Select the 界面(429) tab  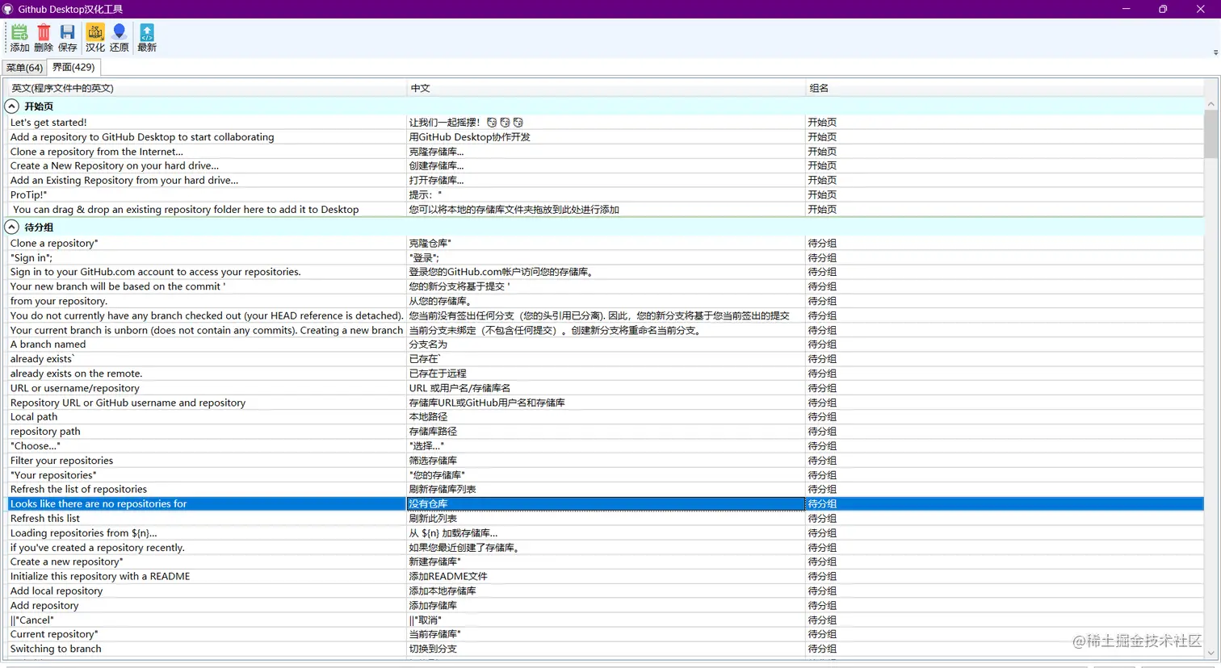pos(73,67)
